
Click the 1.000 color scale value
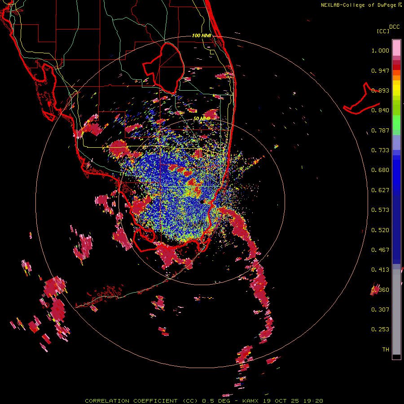(x=380, y=50)
